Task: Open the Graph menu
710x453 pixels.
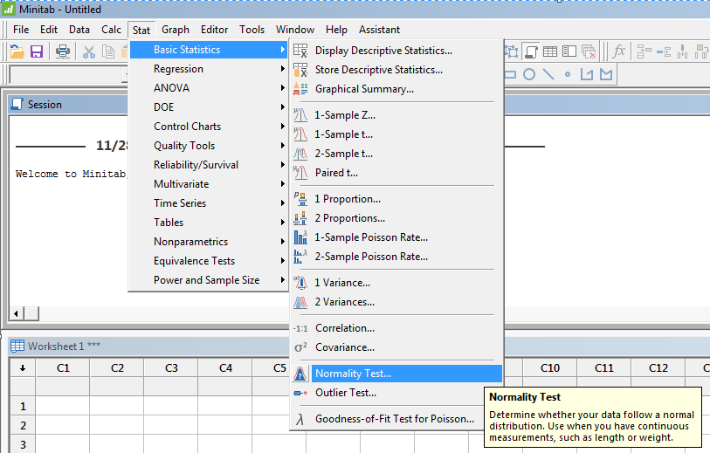Action: 176,30
